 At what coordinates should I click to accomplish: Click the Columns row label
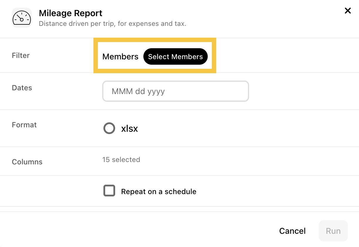27,162
